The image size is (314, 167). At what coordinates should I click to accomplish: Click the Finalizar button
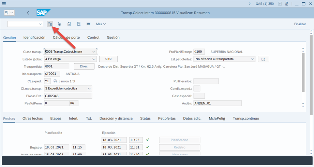point(300,24)
